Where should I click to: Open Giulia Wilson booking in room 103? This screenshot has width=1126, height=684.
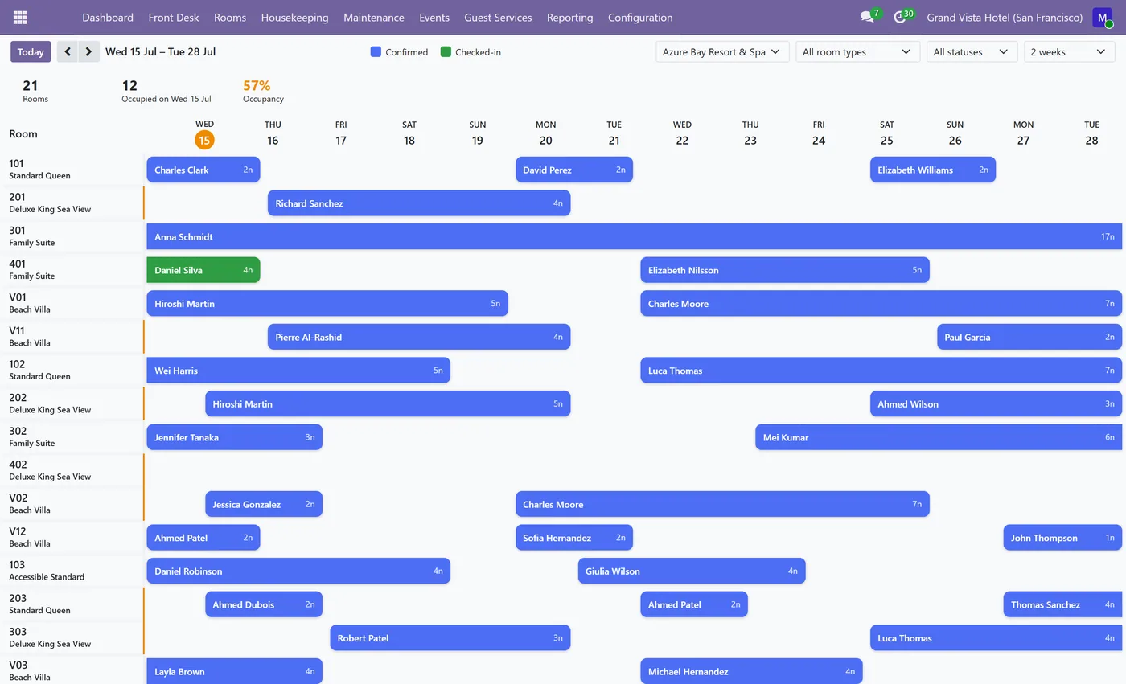coord(692,571)
